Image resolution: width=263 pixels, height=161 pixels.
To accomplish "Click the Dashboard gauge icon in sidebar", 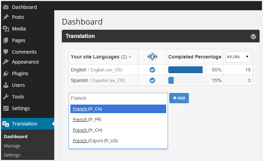I will pos(6,7).
